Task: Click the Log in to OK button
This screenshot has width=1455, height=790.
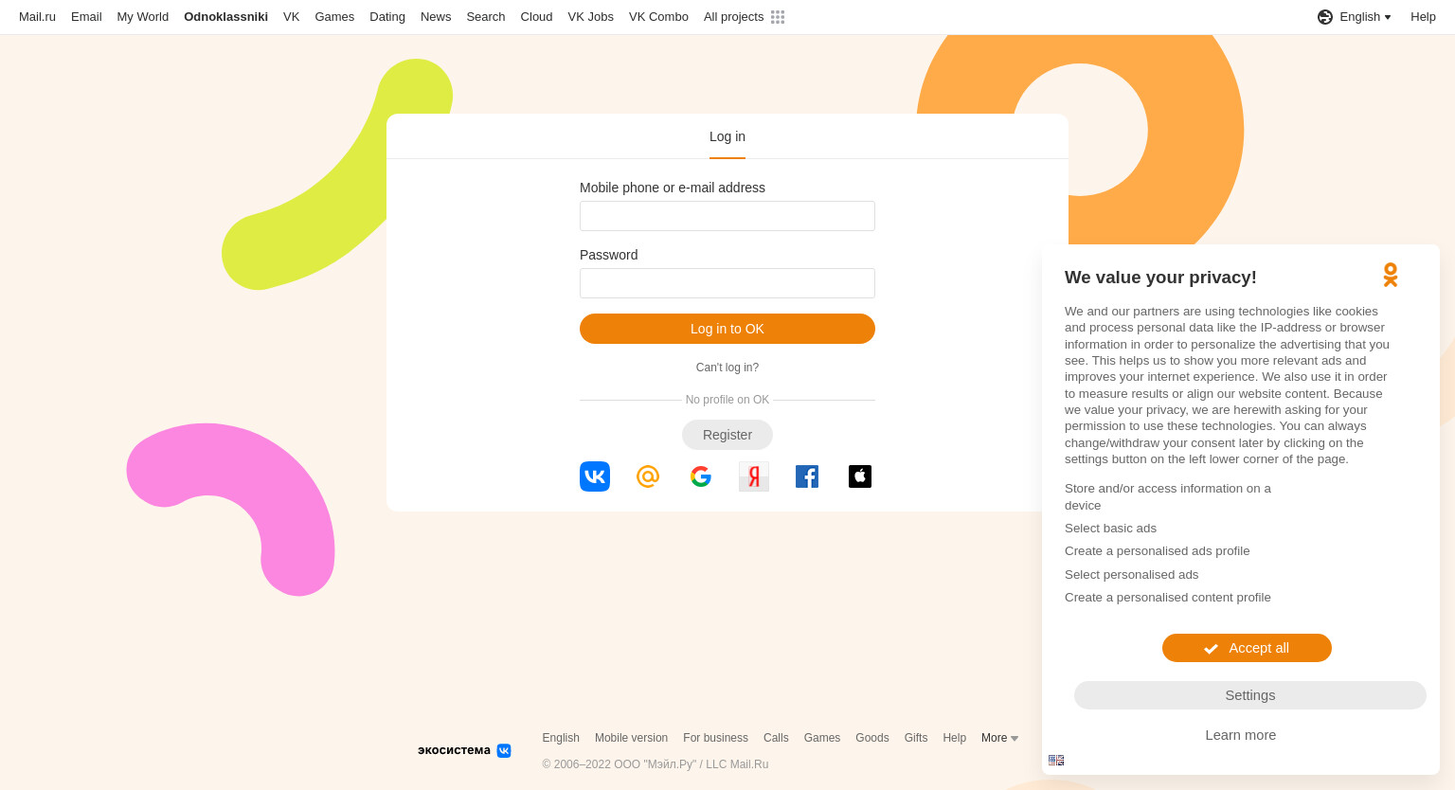Action: pos(727,329)
